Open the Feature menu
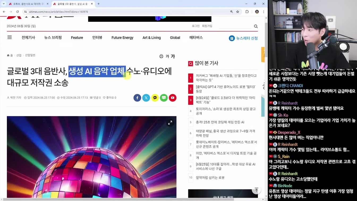This screenshot has height=201, width=357. (x=77, y=38)
